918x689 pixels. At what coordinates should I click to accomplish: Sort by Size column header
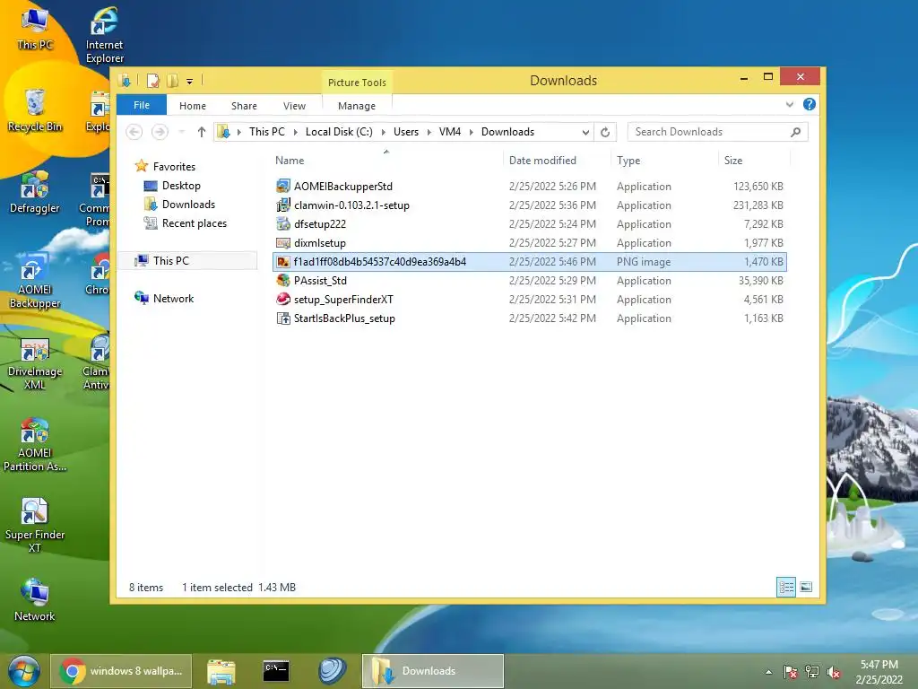point(733,160)
